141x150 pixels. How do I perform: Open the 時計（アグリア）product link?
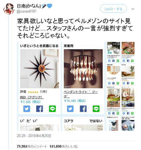[32, 97]
